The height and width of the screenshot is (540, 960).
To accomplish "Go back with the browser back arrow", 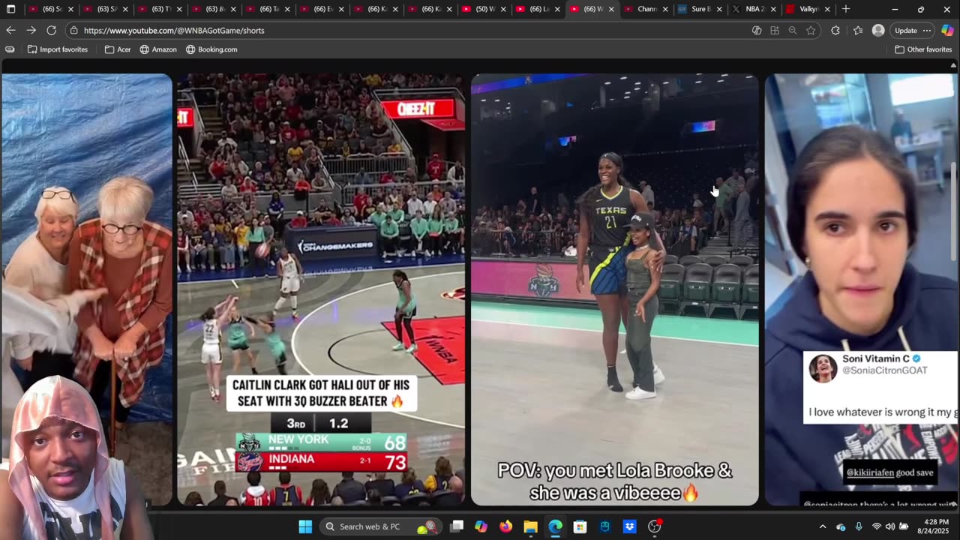I will 10,30.
